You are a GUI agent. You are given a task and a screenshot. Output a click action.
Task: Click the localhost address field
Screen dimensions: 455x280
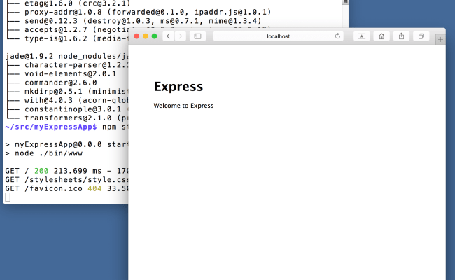coord(279,36)
